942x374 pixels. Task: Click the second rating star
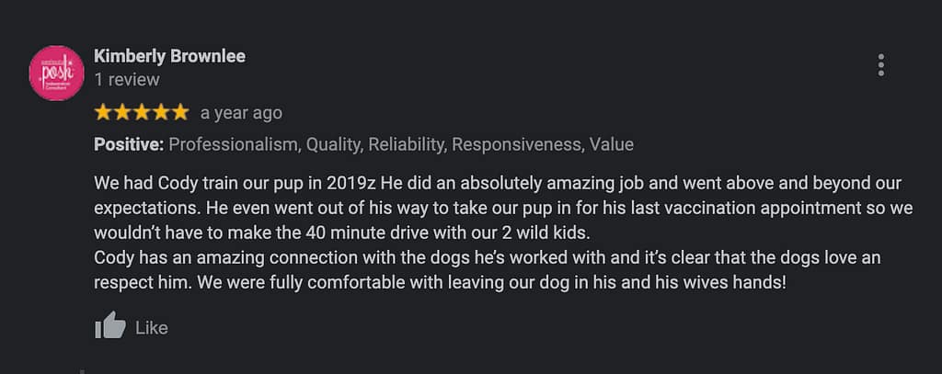(122, 113)
